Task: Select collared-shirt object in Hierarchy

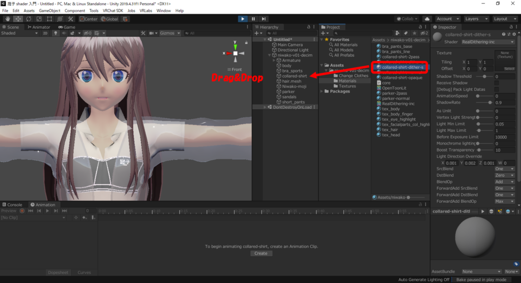Action: (294, 76)
